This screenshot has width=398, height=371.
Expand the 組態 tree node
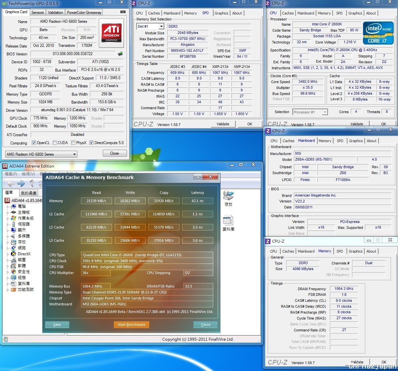pos(8,278)
